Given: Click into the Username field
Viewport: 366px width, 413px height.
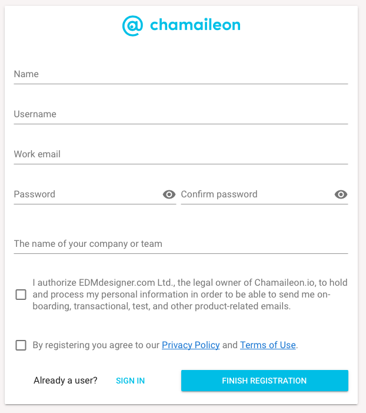Looking at the screenshot, I should pyautogui.click(x=181, y=115).
